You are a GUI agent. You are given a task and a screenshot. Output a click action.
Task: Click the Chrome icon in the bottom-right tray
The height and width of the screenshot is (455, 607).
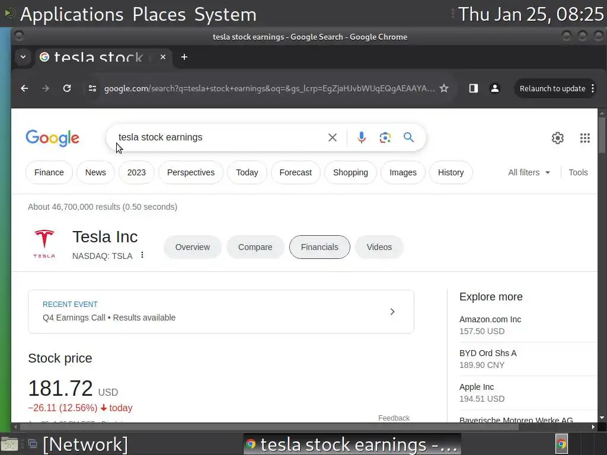pos(561,444)
